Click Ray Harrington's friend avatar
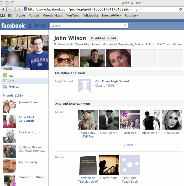 coord(9,136)
